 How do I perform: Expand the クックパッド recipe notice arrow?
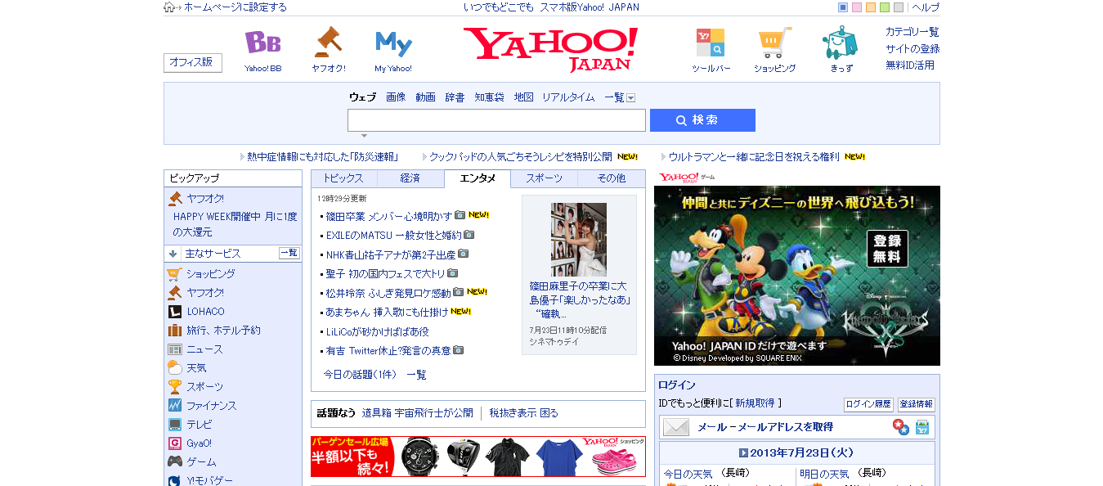pos(424,156)
